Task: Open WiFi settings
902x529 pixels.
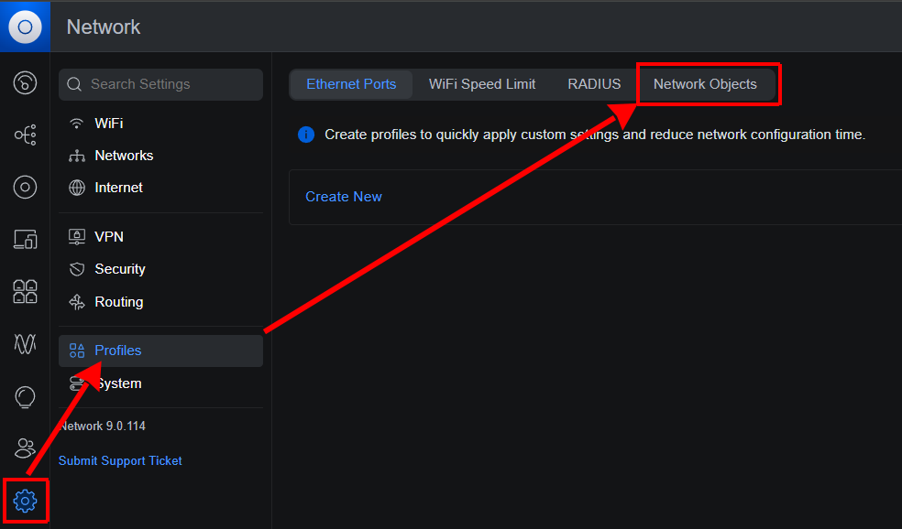Action: click(109, 123)
